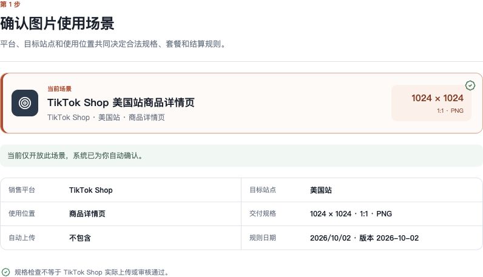
Task: Click the '交付规格' label cell
Action: [x=263, y=213]
